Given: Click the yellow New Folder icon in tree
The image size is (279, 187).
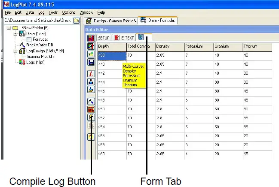Looking at the screenshot, I should (x=15, y=28).
